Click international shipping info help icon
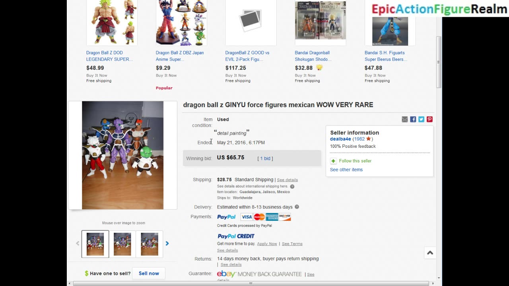This screenshot has width=509, height=286. pyautogui.click(x=292, y=186)
